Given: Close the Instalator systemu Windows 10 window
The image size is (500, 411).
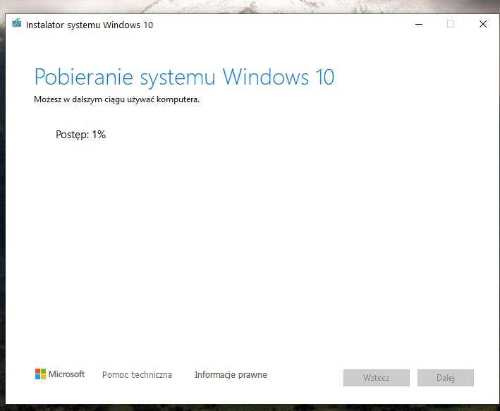Looking at the screenshot, I should pyautogui.click(x=482, y=24).
